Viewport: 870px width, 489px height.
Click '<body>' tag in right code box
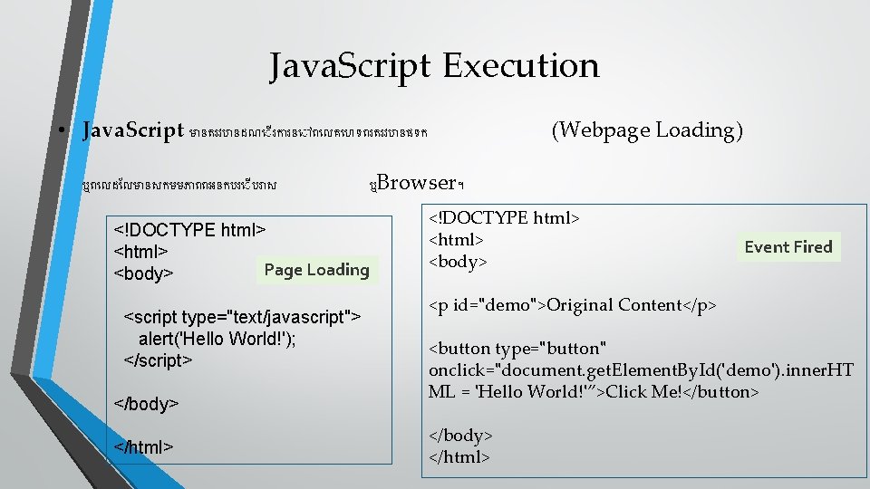click(458, 262)
